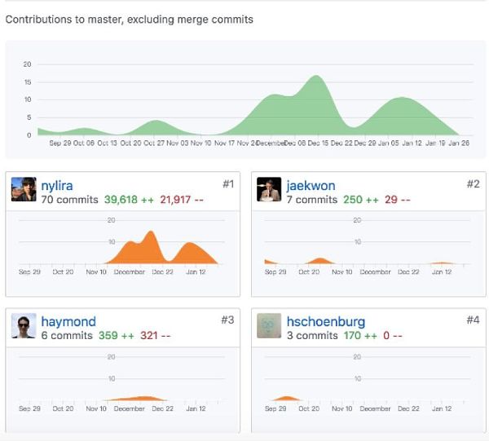The height and width of the screenshot is (441, 489).
Task: Click nylira's orange commit activity graph
Action: point(150,249)
